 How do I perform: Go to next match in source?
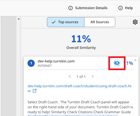click(92, 77)
